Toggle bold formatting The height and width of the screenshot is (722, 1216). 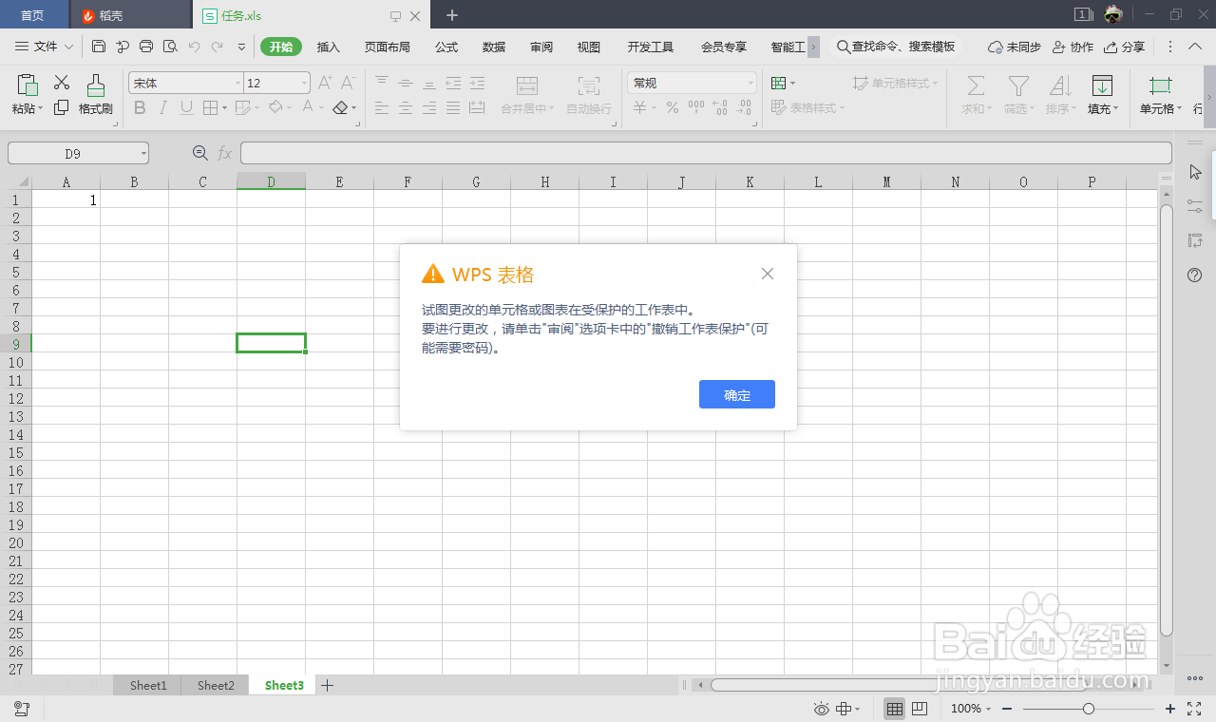(x=140, y=107)
